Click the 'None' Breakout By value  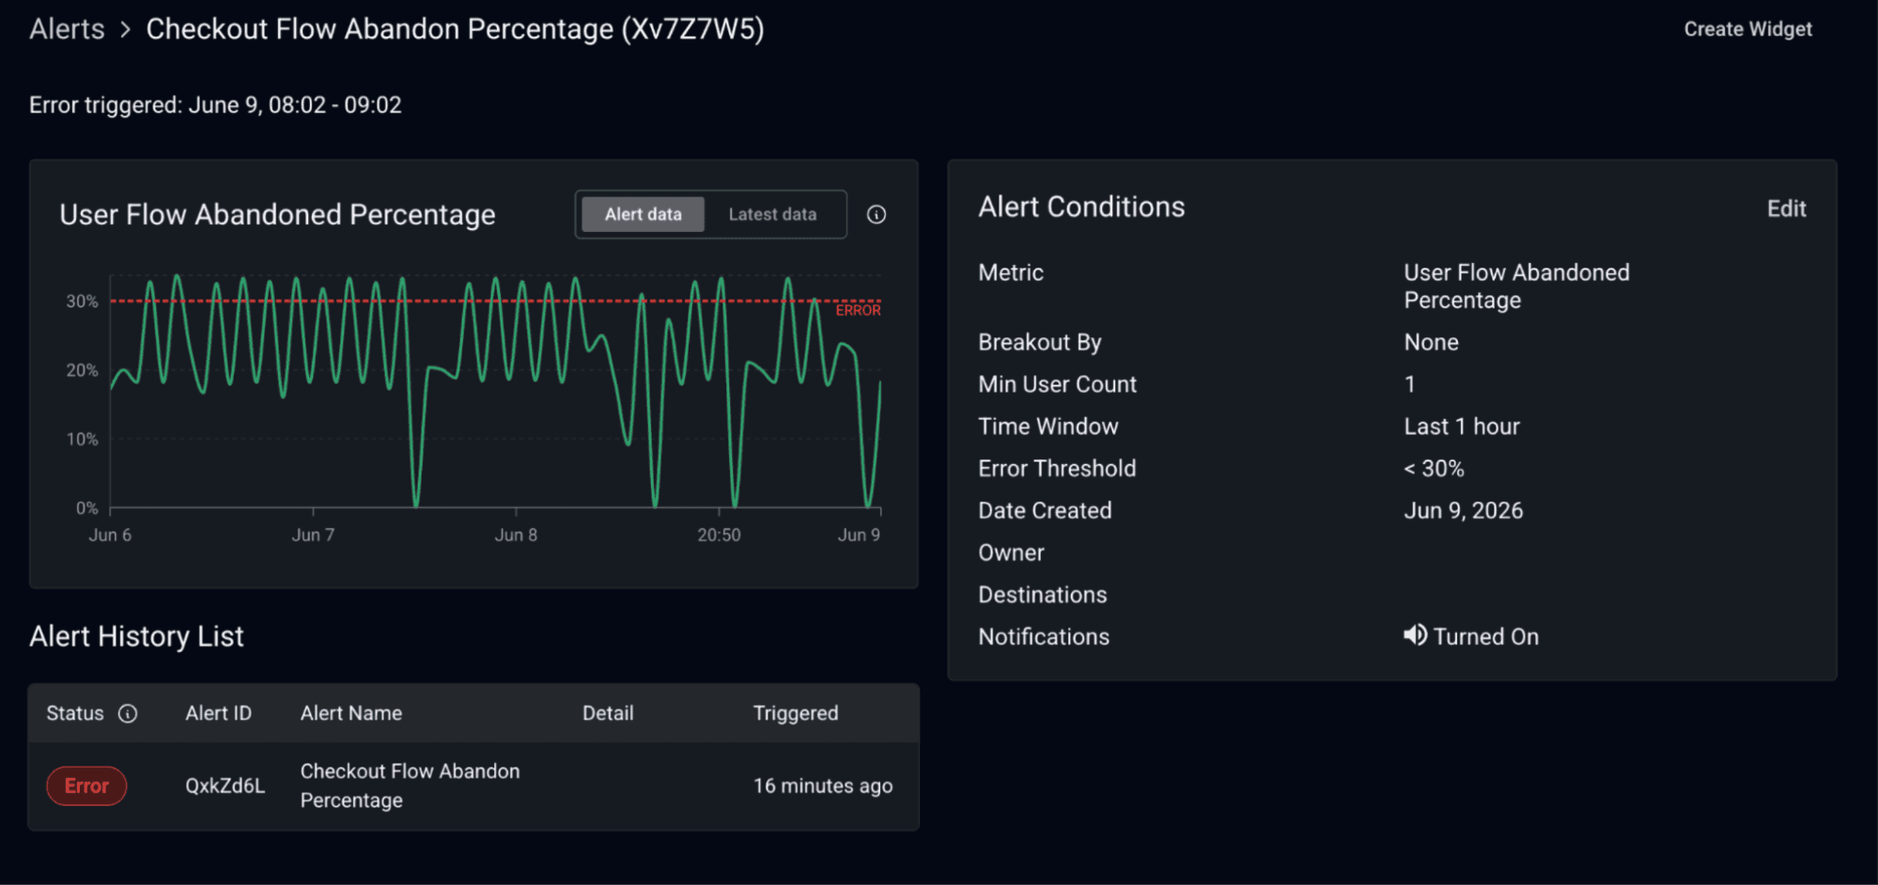coord(1431,343)
